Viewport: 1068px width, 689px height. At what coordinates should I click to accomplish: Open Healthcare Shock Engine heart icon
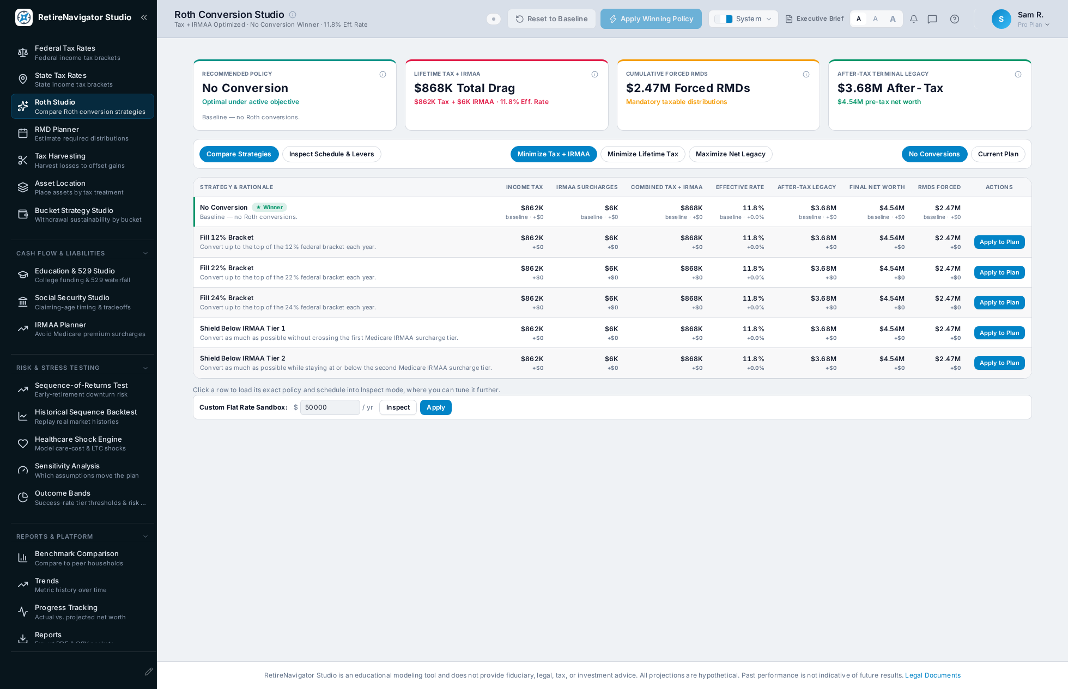point(23,443)
